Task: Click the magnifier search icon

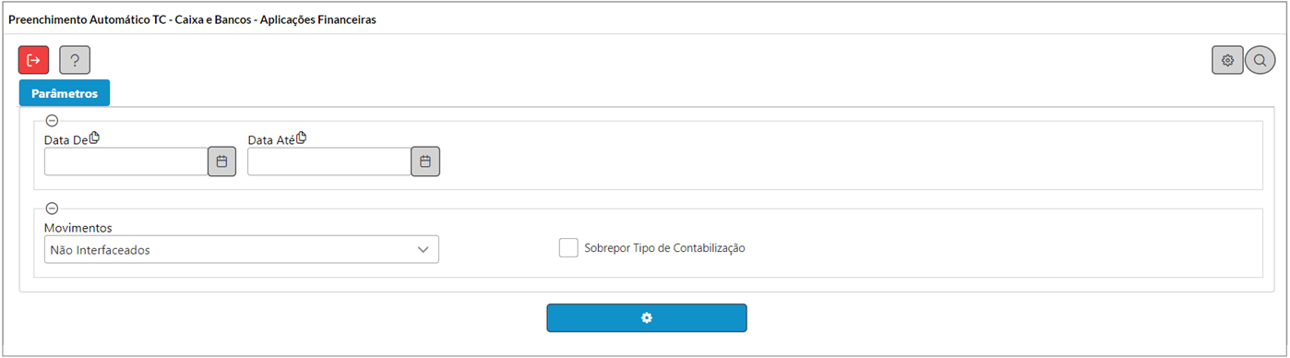Action: [x=1260, y=60]
